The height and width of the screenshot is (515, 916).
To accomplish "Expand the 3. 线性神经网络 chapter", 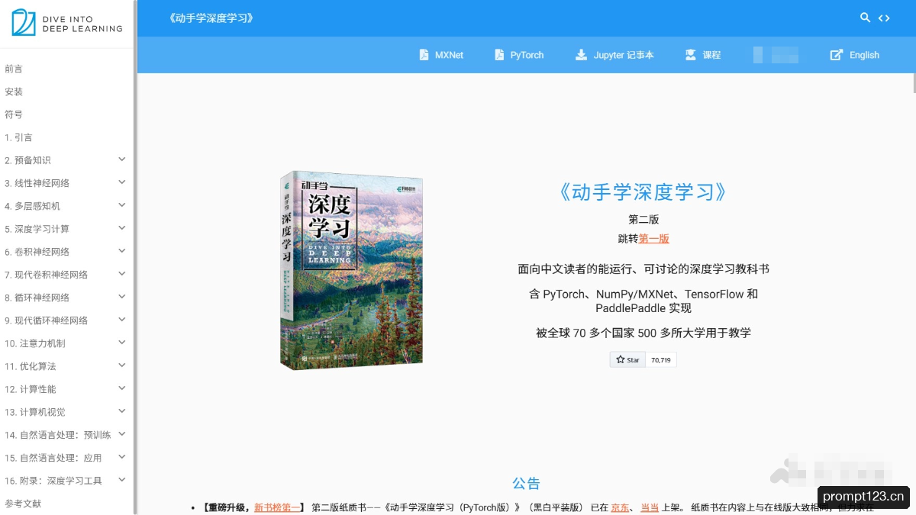I will coord(122,182).
